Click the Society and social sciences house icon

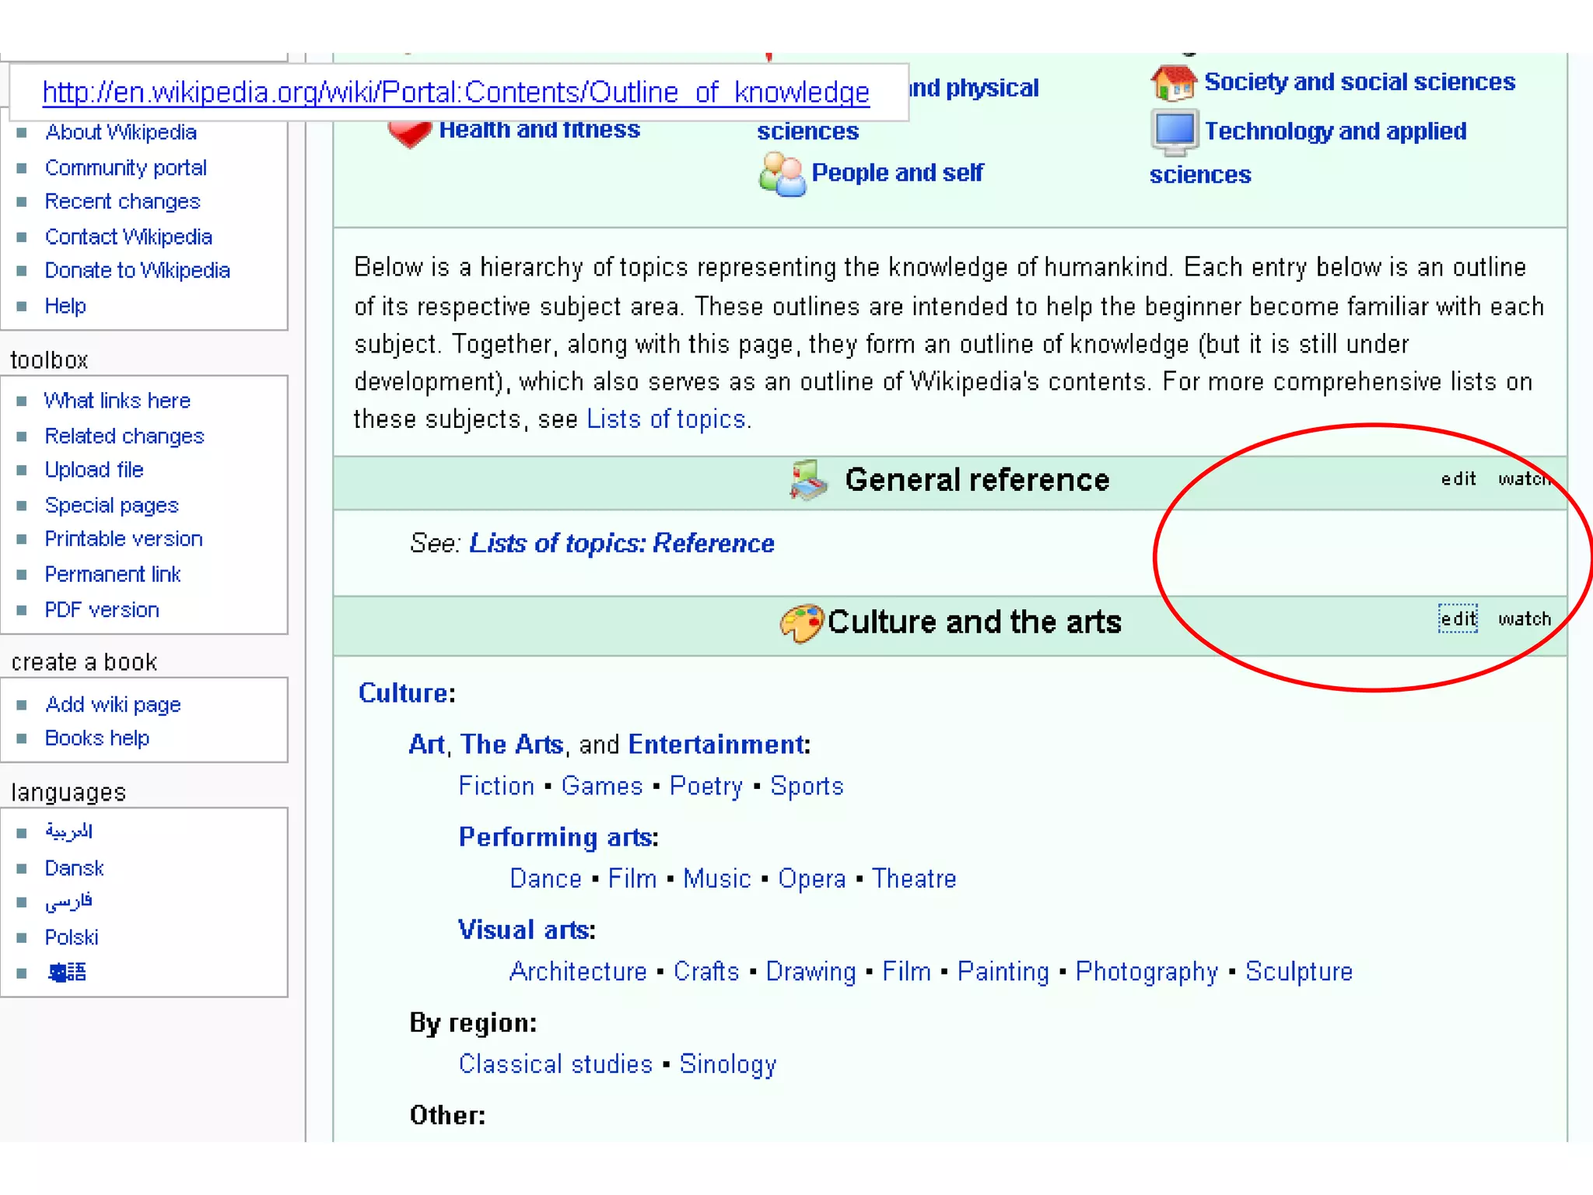pyautogui.click(x=1173, y=82)
